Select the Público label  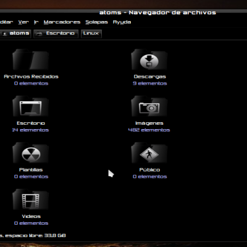pos(149,170)
